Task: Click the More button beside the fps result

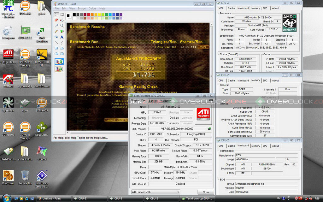Action: point(203,47)
